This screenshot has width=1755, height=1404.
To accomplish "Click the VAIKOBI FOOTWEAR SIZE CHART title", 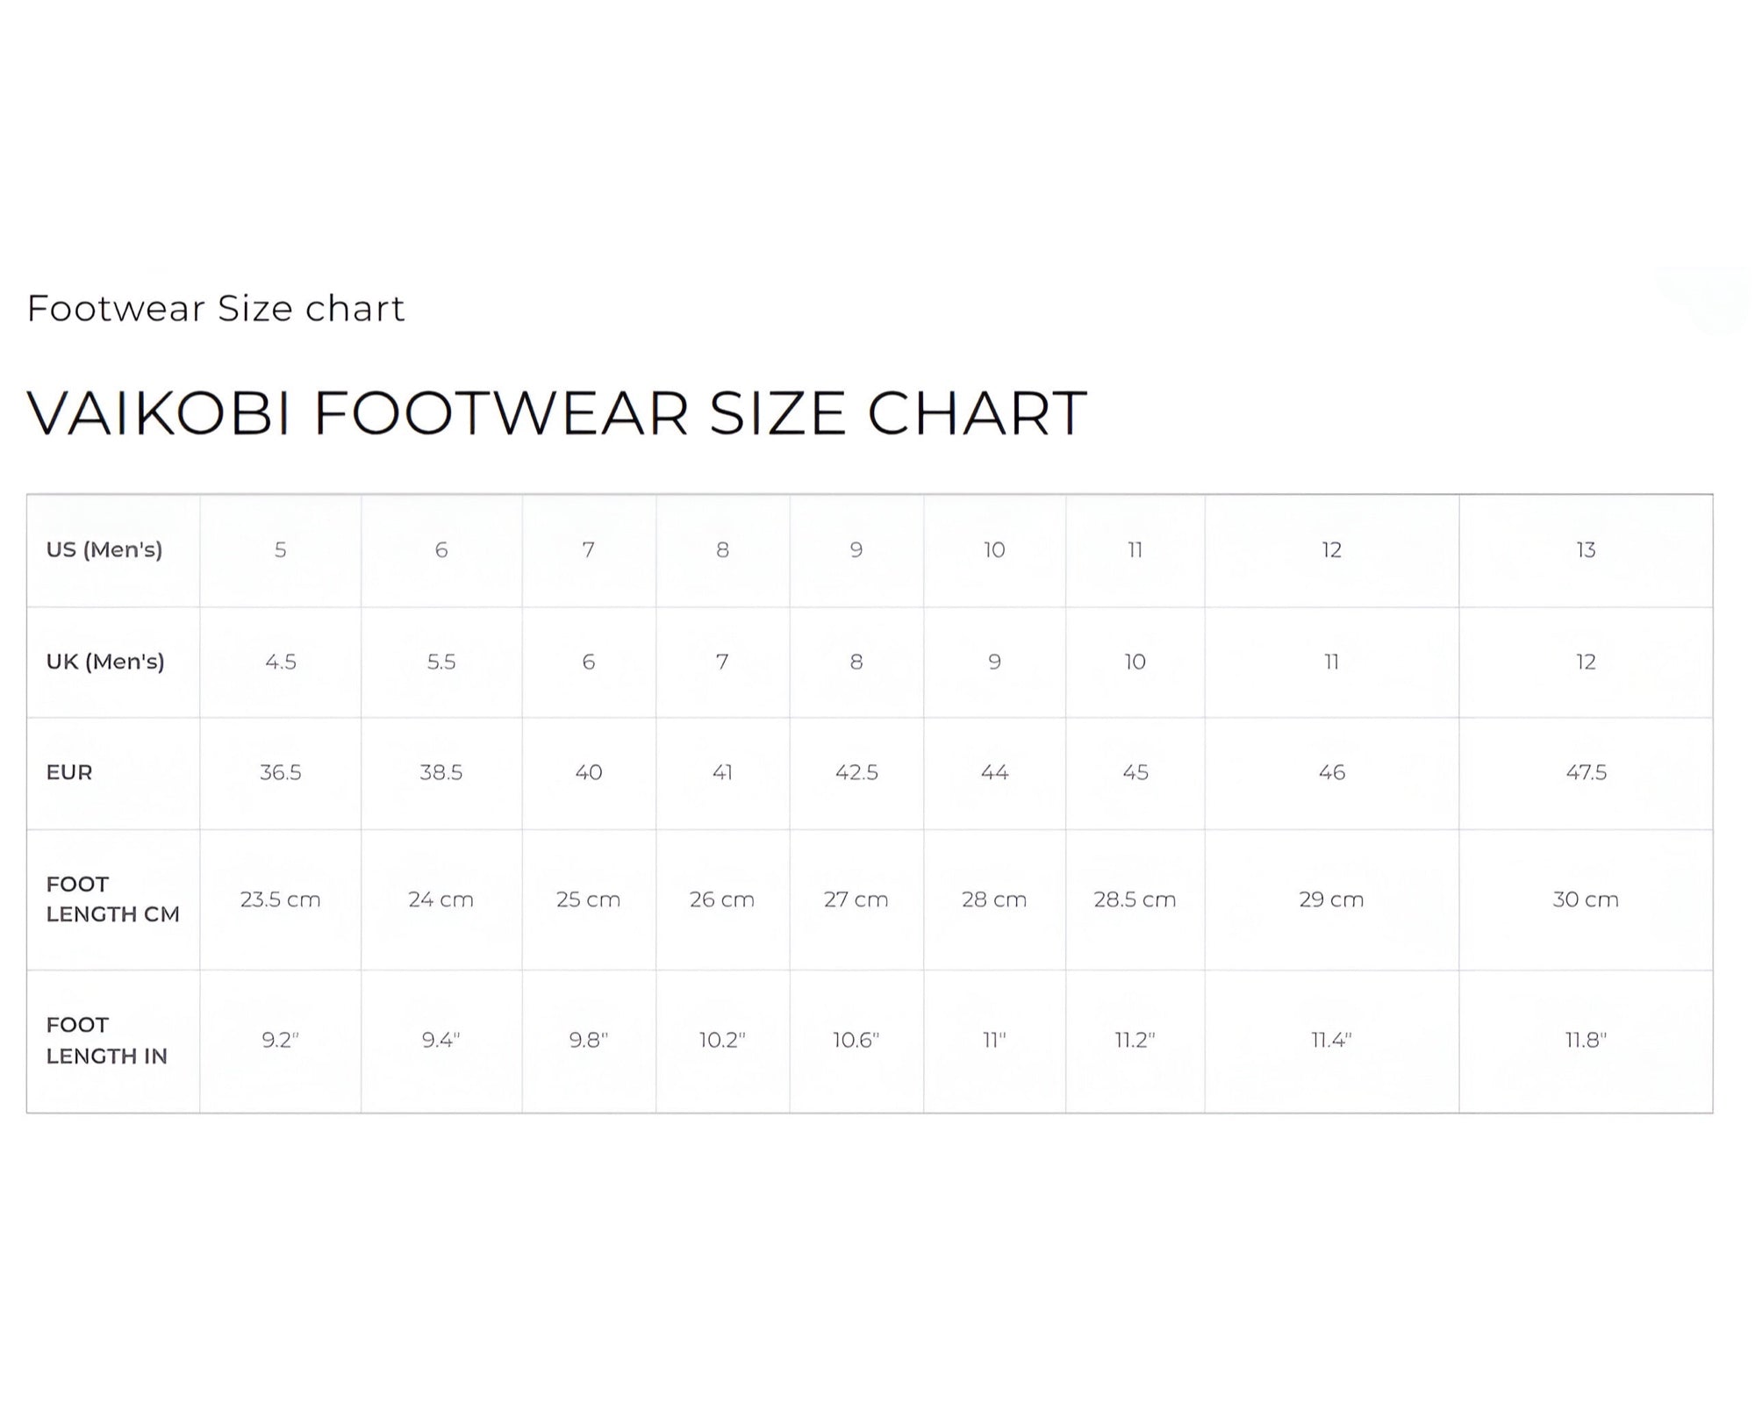I will pos(556,412).
